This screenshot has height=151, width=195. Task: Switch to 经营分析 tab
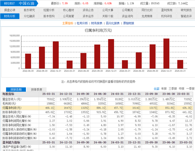[x=49, y=10]
